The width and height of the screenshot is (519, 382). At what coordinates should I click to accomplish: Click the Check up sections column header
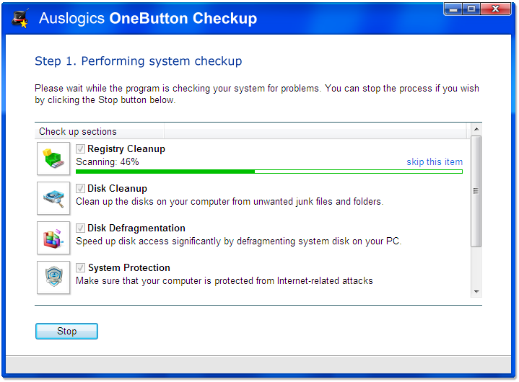pos(100,131)
